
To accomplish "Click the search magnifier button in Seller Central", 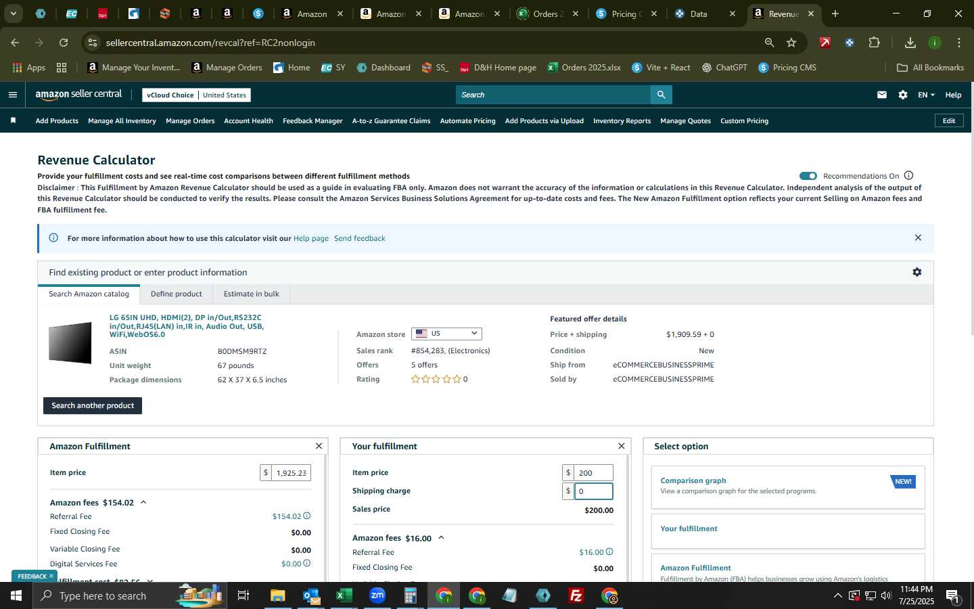I will point(661,95).
